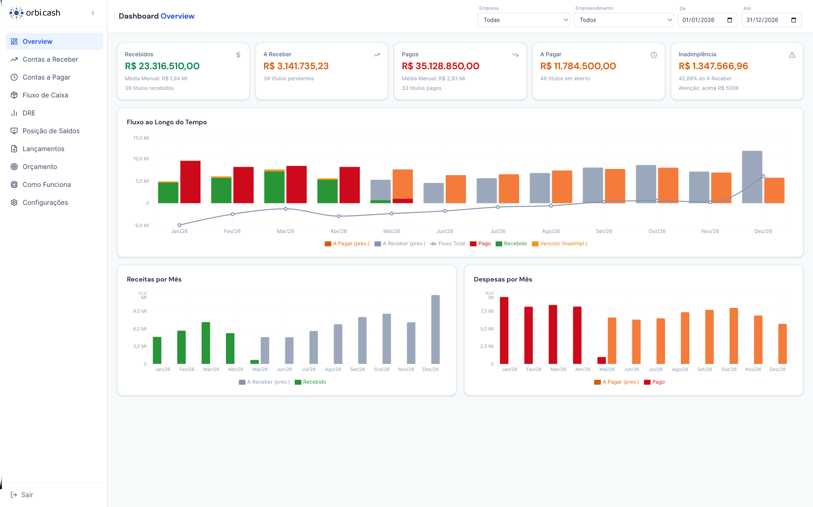This screenshot has width=813, height=507.
Task: Open the Como Funciona page
Action: 54,185
